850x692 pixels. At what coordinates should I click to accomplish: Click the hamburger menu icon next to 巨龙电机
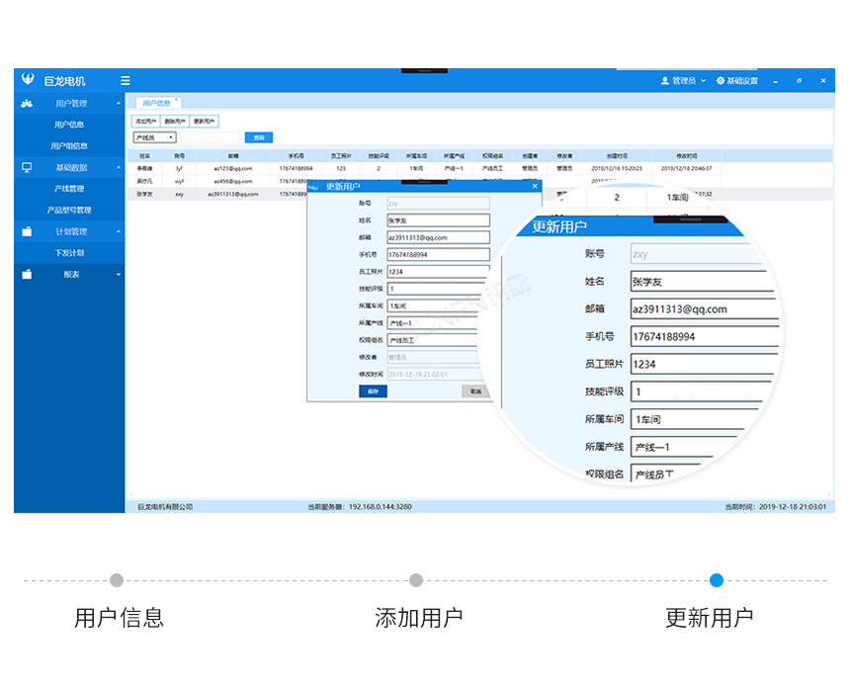tap(125, 80)
